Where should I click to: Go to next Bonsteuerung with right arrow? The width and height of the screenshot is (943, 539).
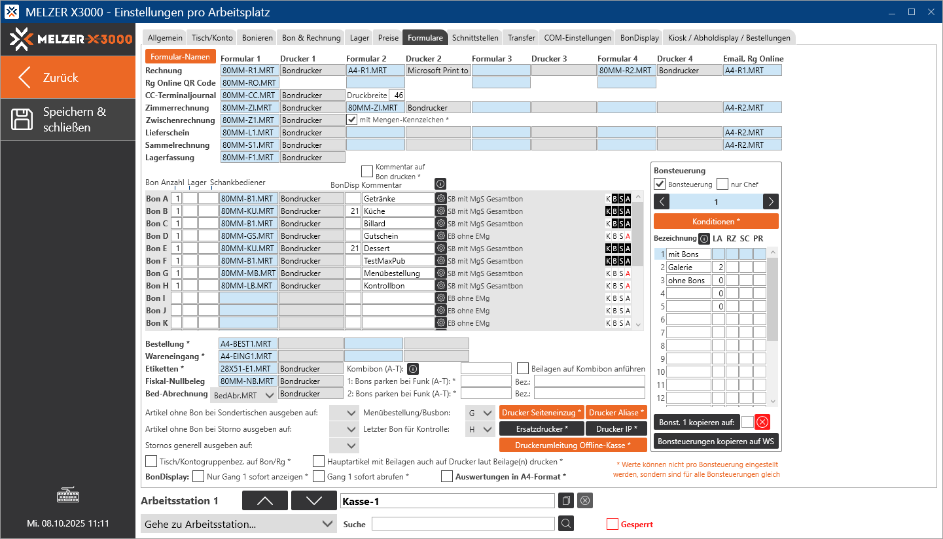[771, 201]
